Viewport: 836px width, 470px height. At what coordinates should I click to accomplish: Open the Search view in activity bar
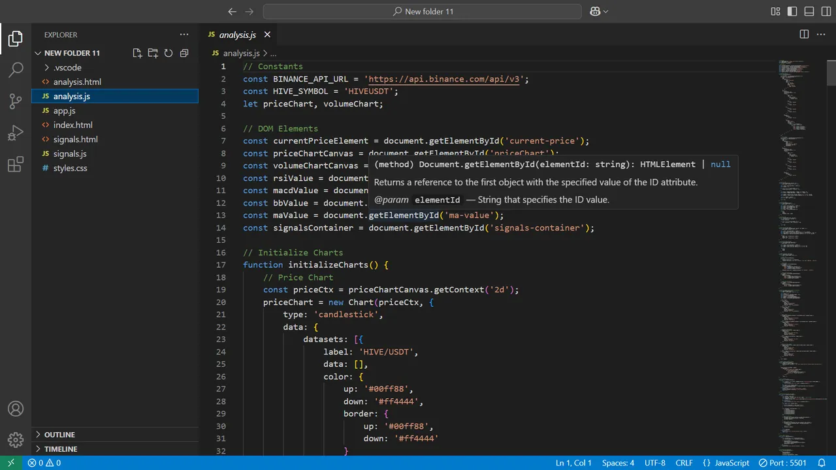point(16,70)
